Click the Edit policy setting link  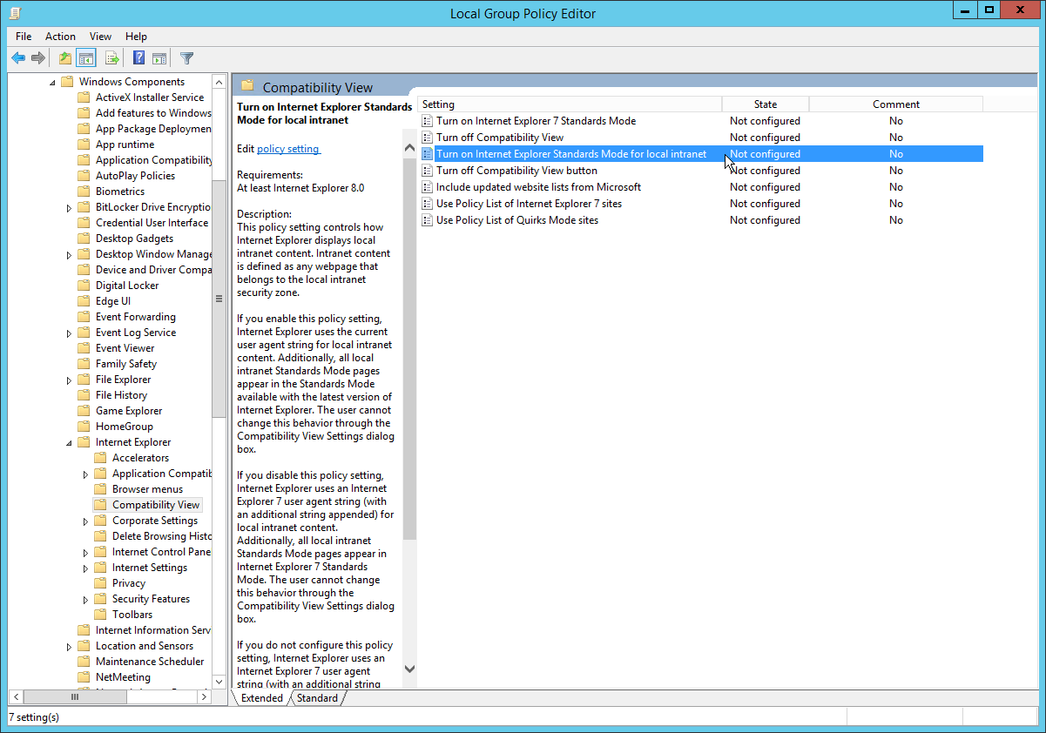288,149
